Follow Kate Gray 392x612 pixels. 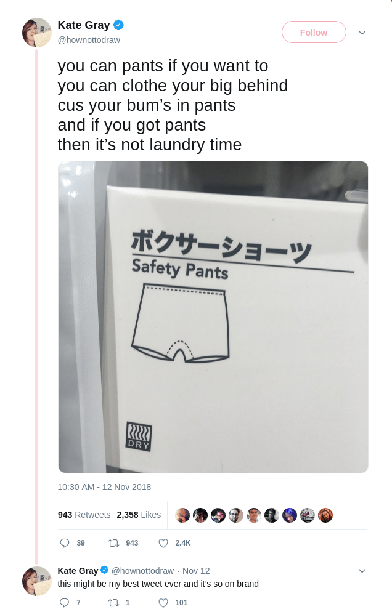coord(314,33)
